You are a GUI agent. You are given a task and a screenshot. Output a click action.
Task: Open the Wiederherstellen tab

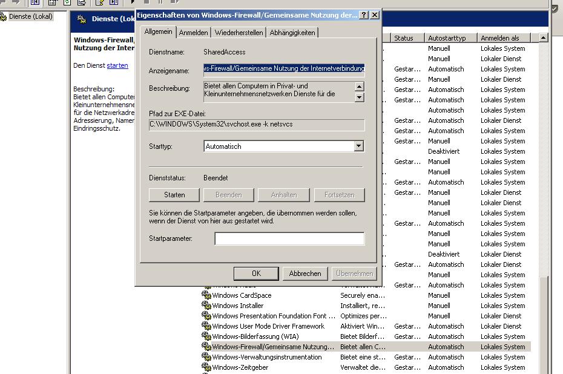pyautogui.click(x=239, y=33)
